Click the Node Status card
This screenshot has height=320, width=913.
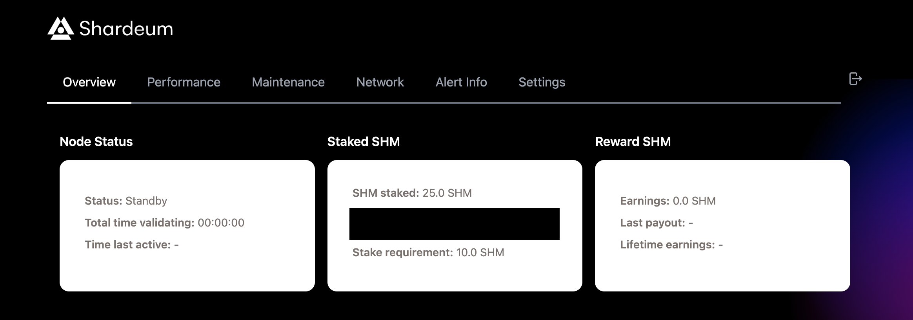(187, 225)
